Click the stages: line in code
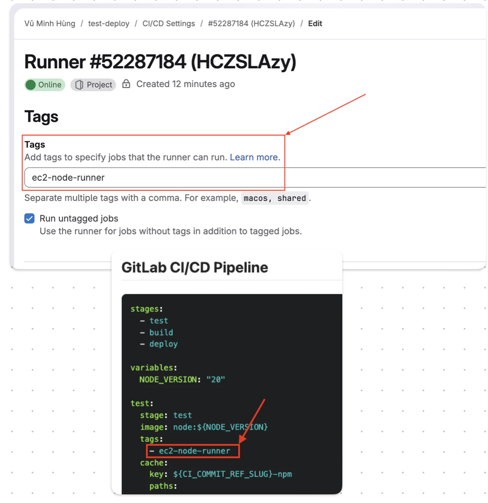Screen dimensions: 488x503 click(146, 309)
